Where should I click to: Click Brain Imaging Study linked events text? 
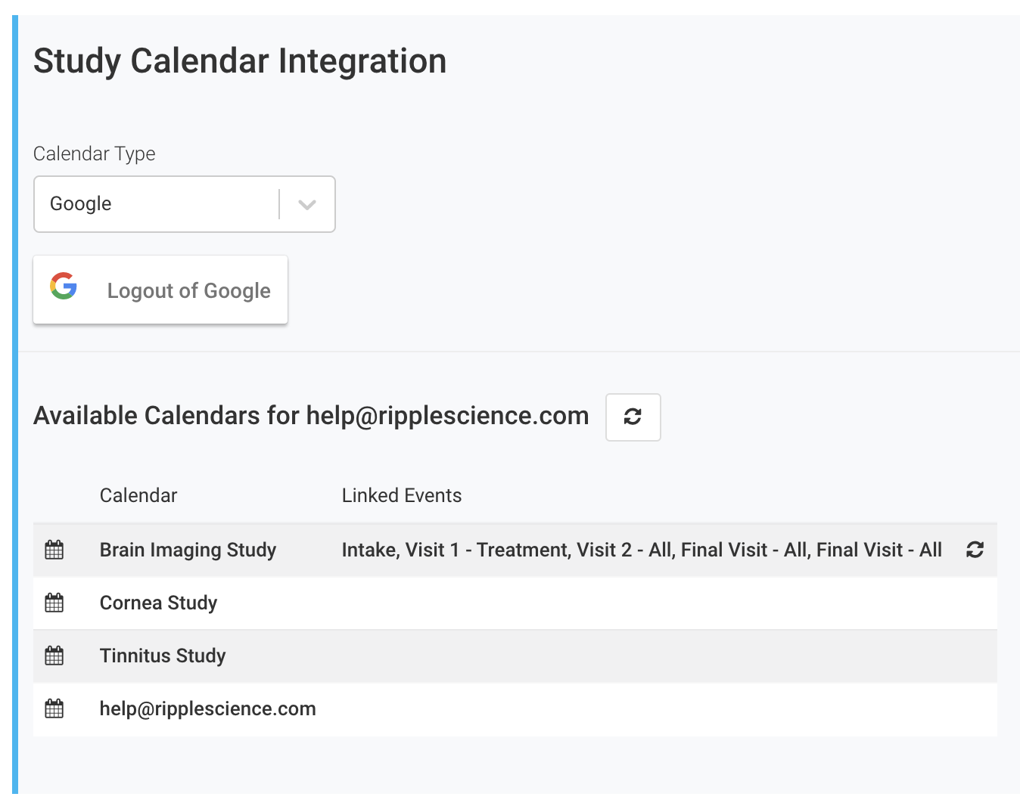point(641,550)
